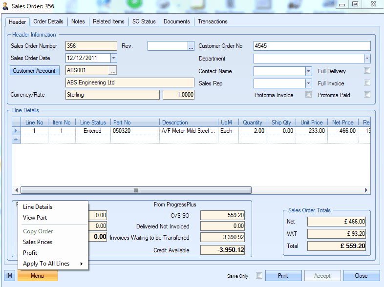Open the Sales Rep dropdown

point(308,83)
